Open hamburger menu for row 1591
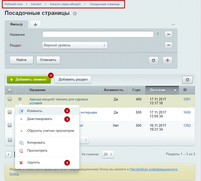This screenshot has width=201, height=181. pyautogui.click(x=20, y=99)
